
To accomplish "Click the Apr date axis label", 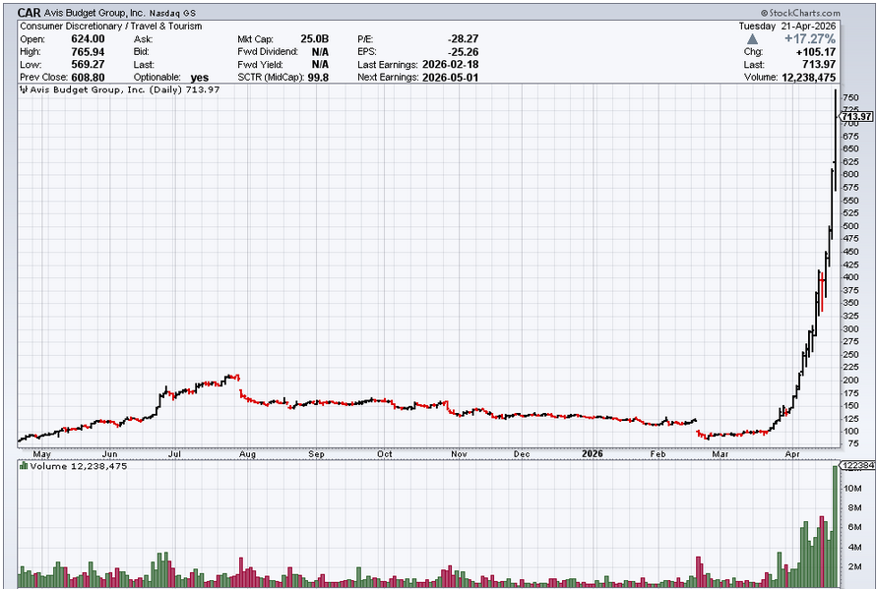I will click(x=792, y=454).
